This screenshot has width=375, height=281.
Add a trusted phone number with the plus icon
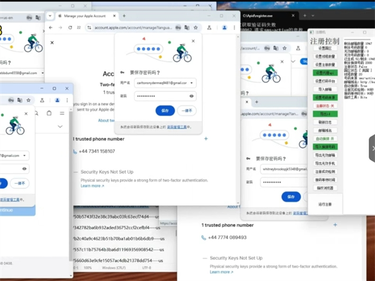[206, 139]
